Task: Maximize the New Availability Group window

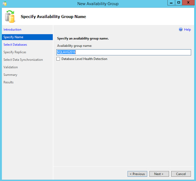Action: 179,3
